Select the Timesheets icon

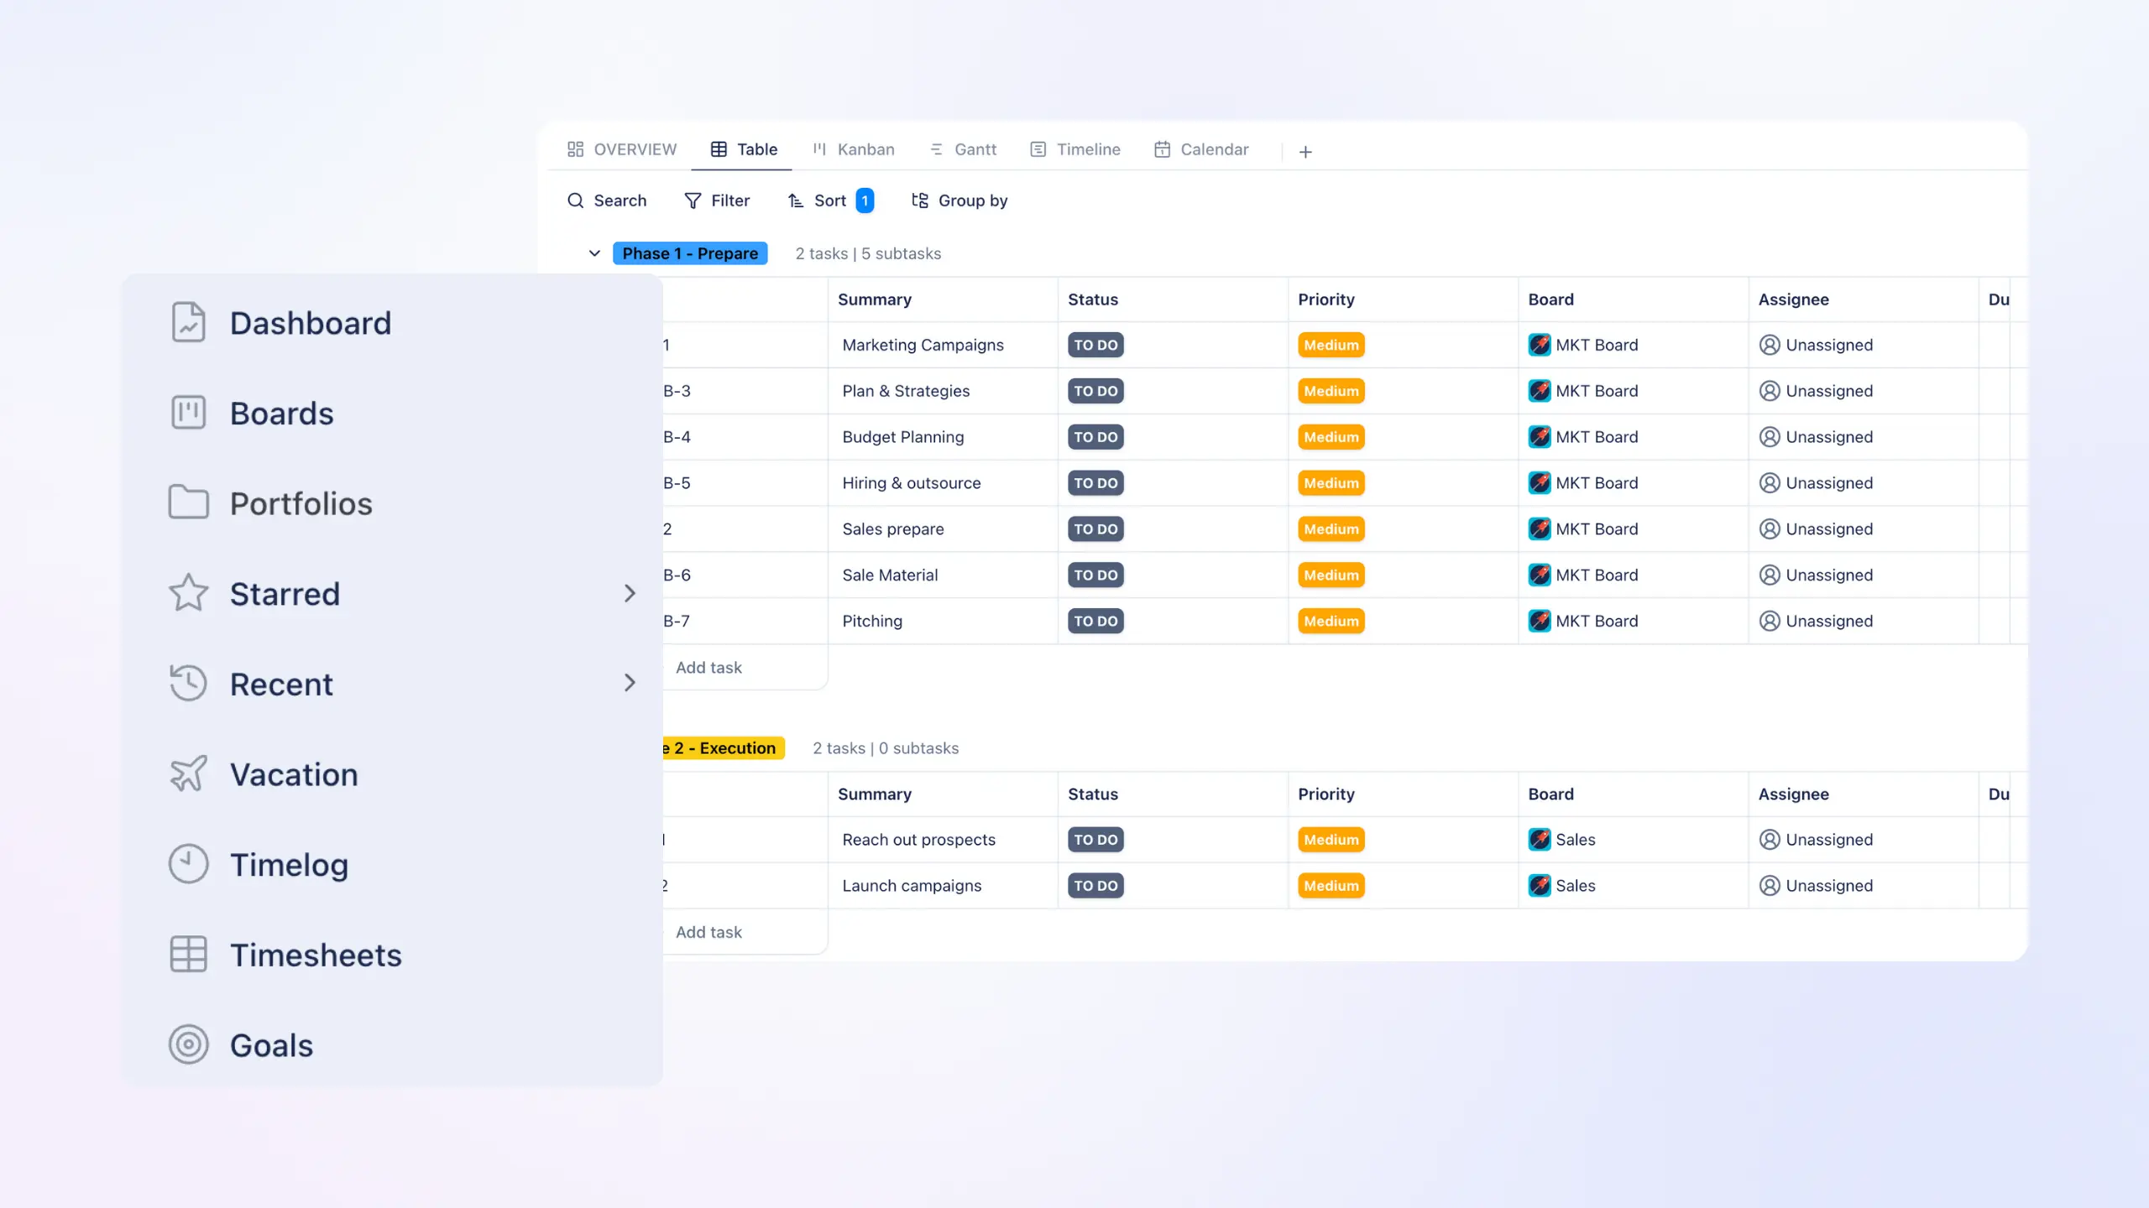[x=188, y=954]
